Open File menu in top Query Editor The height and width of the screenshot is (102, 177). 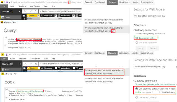pyautogui.click(x=4, y=6)
